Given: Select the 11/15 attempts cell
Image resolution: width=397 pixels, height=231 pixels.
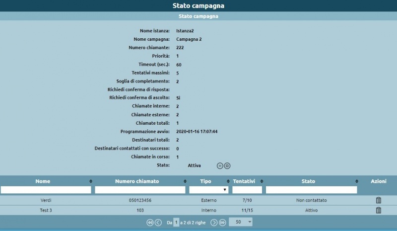Looking at the screenshot, I should coord(247,211).
